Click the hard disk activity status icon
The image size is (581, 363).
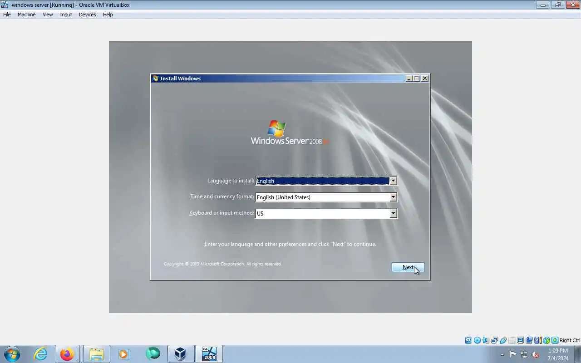[468, 340]
